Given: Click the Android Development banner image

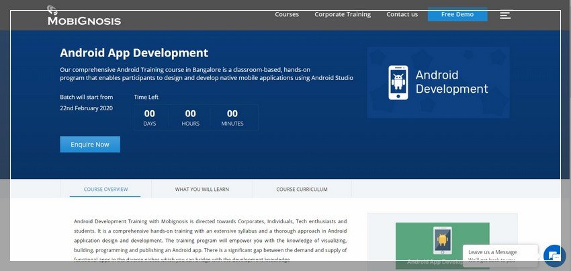Looking at the screenshot, I should 438,83.
